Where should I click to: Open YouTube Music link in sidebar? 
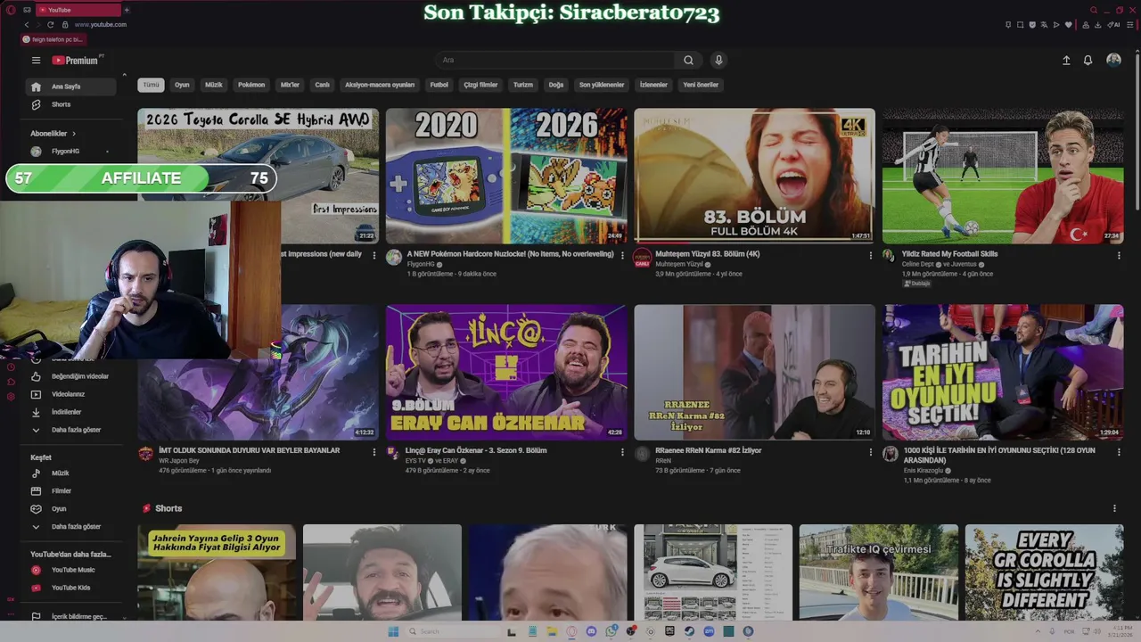[70, 570]
